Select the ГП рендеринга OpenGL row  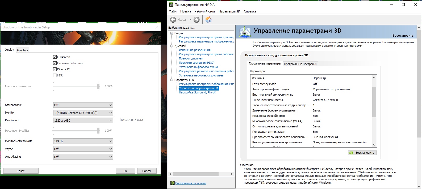pos(311,100)
